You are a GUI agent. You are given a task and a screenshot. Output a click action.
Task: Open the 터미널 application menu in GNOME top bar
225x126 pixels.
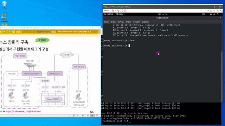[120, 14]
